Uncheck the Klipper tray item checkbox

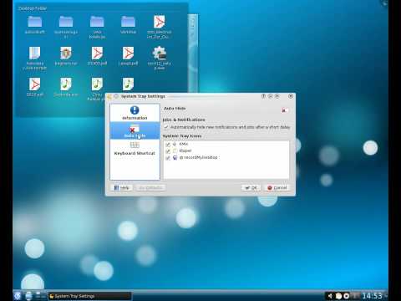point(168,151)
